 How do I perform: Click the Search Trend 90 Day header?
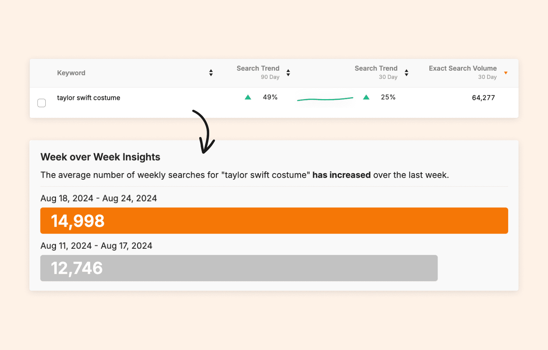click(258, 72)
